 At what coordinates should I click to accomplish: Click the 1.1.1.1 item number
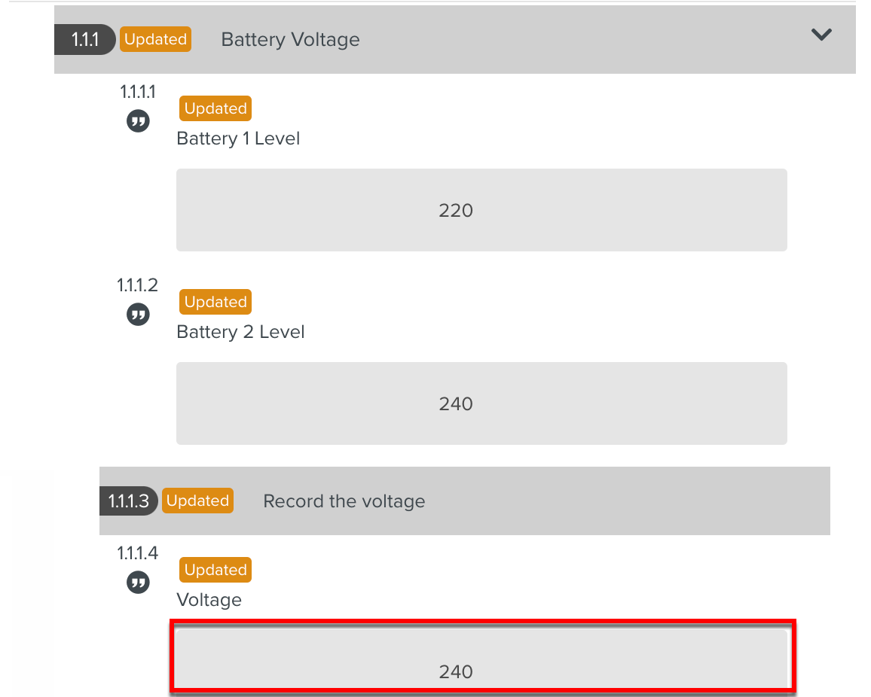pyautogui.click(x=138, y=92)
